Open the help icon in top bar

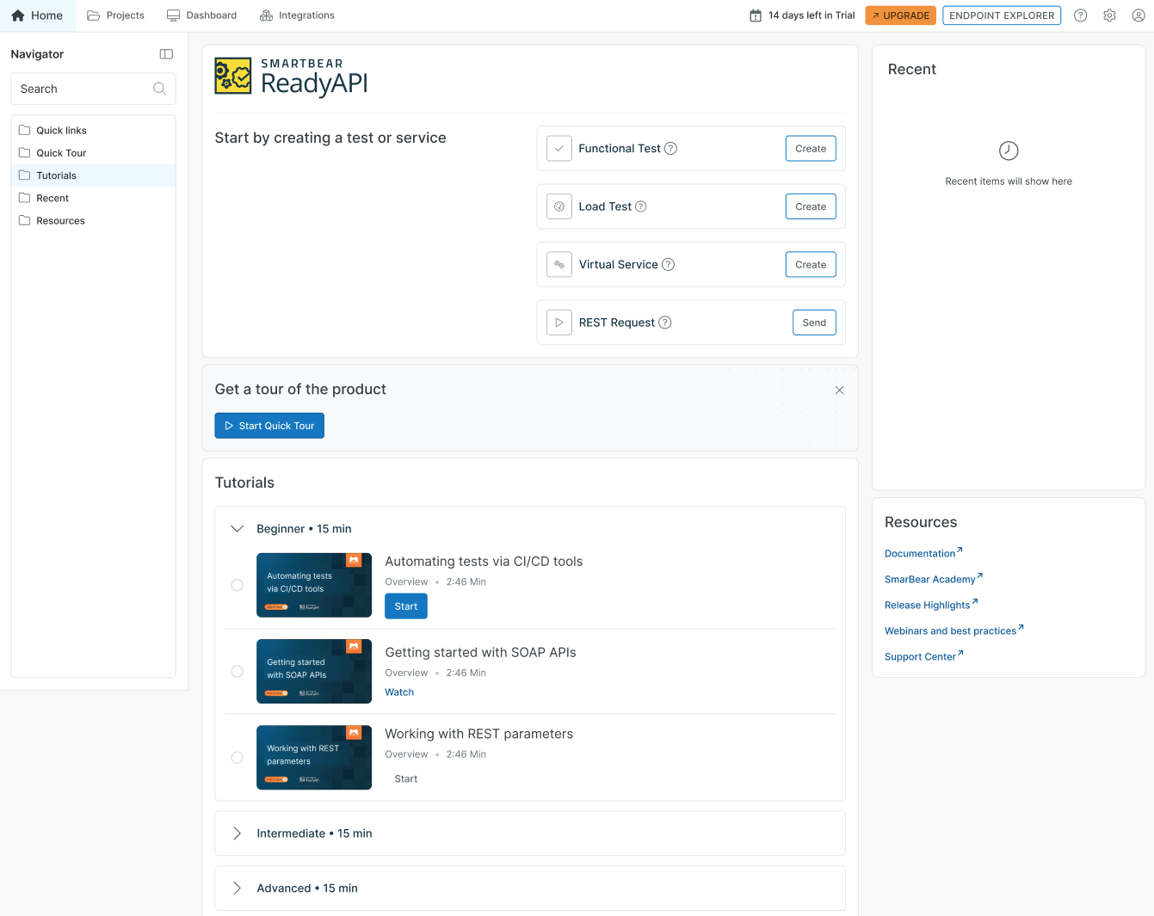tap(1080, 15)
